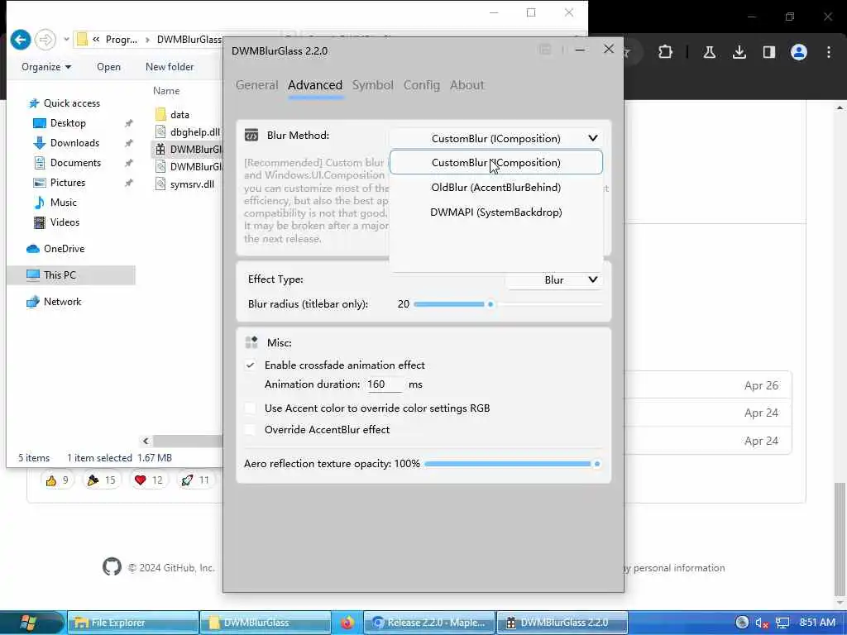Enable Override AccentBlur effect checkbox
847x635 pixels.
[x=250, y=430]
